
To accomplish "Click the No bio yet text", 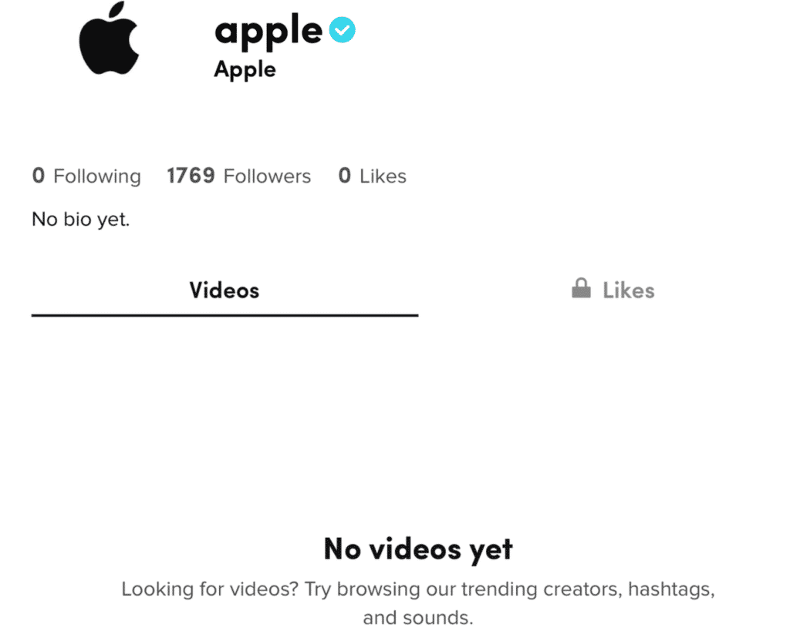I will click(x=80, y=219).
